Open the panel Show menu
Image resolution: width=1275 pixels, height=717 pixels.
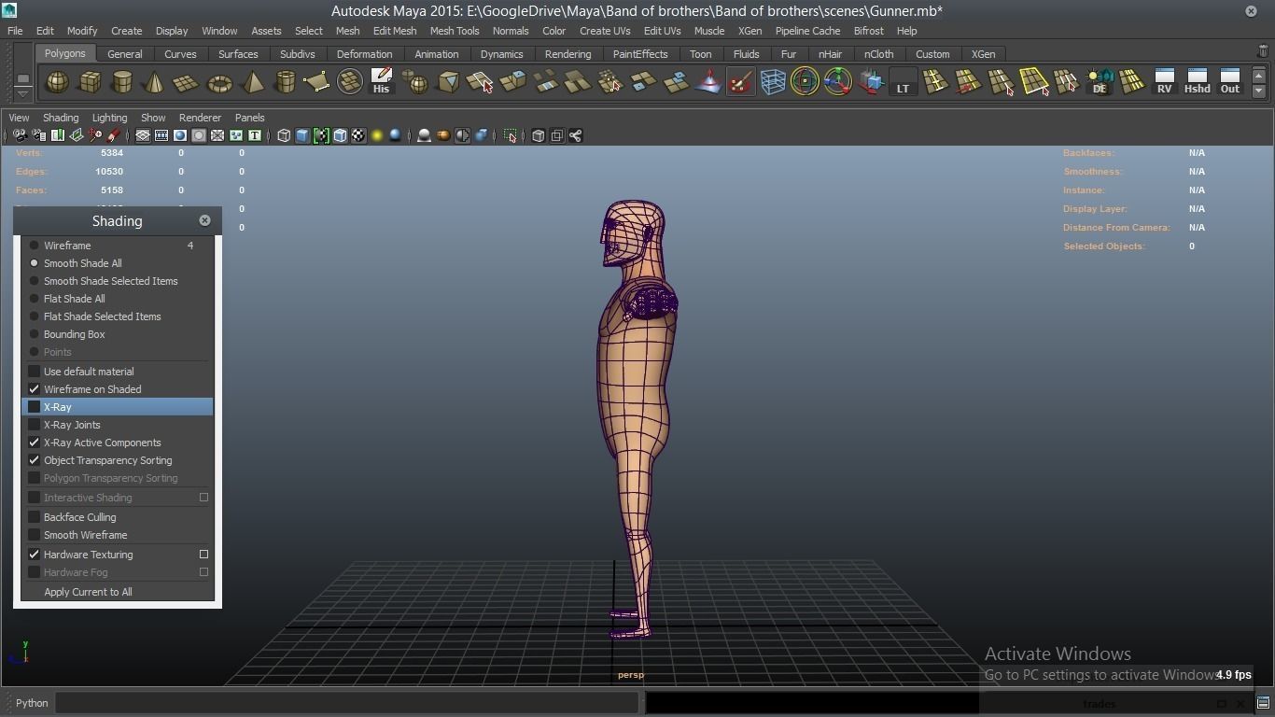point(153,118)
